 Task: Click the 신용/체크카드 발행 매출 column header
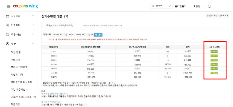[x=90, y=47]
